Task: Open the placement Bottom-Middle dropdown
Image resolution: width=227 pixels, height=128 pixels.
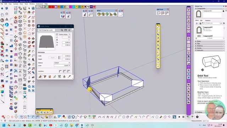Action: 65,34
